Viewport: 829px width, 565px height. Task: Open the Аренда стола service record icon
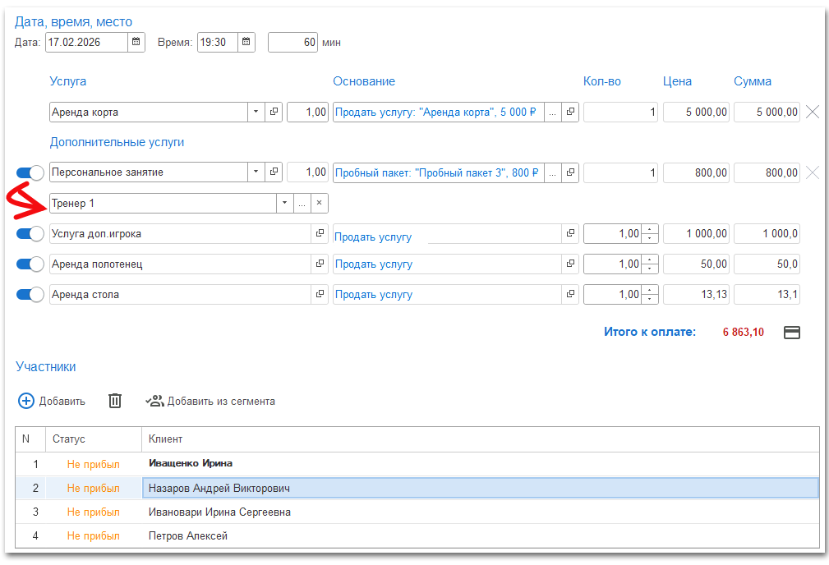320,295
